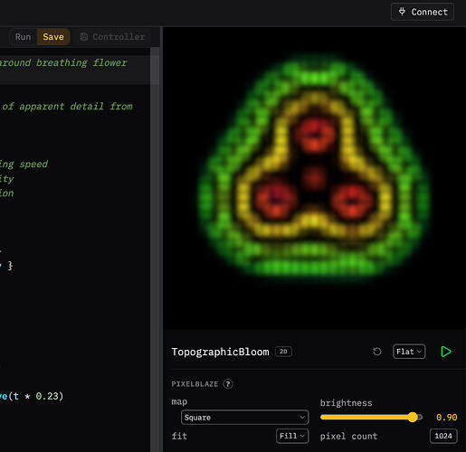Click the code value 0.23

click(47, 396)
